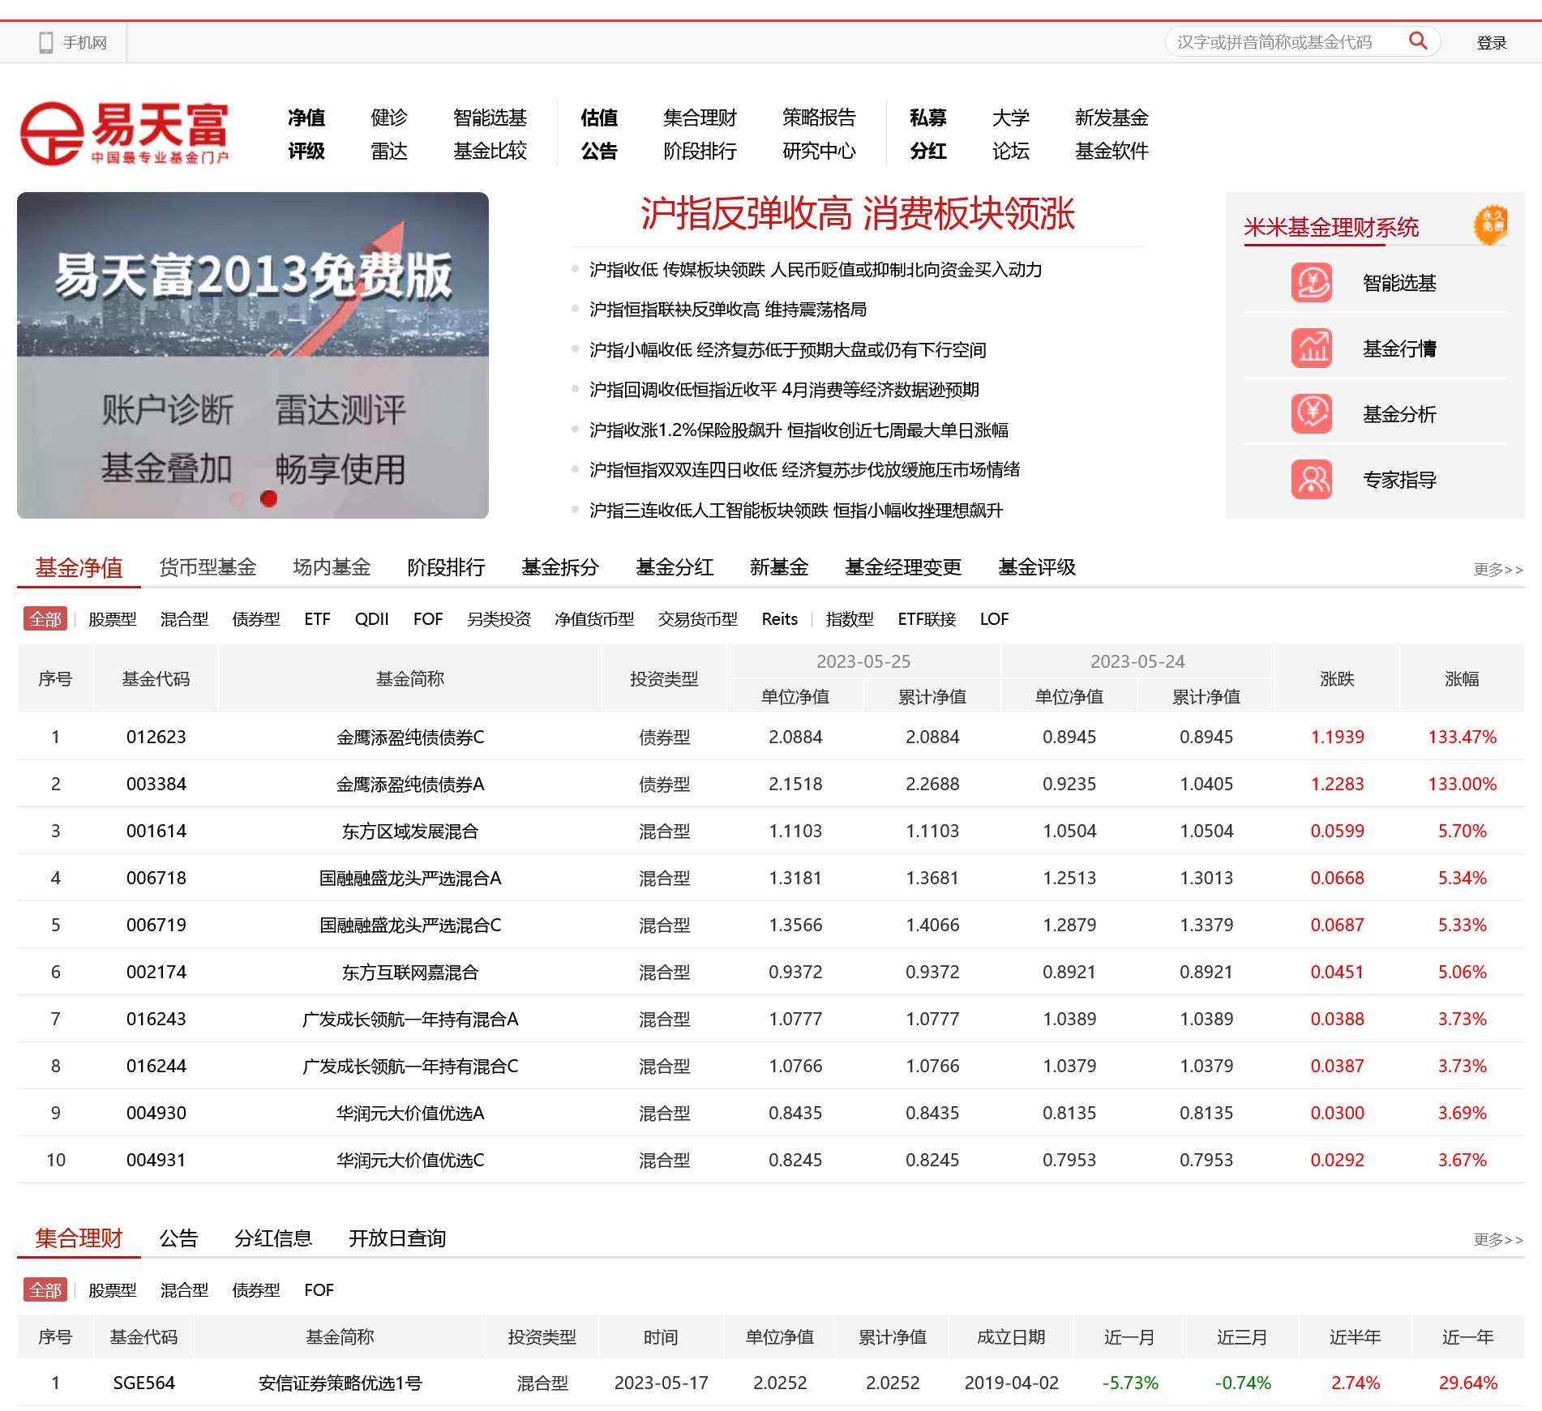Click 更多>> beside 基金净值 tabs
Viewport: 1542px width, 1411px height.
coord(1498,569)
